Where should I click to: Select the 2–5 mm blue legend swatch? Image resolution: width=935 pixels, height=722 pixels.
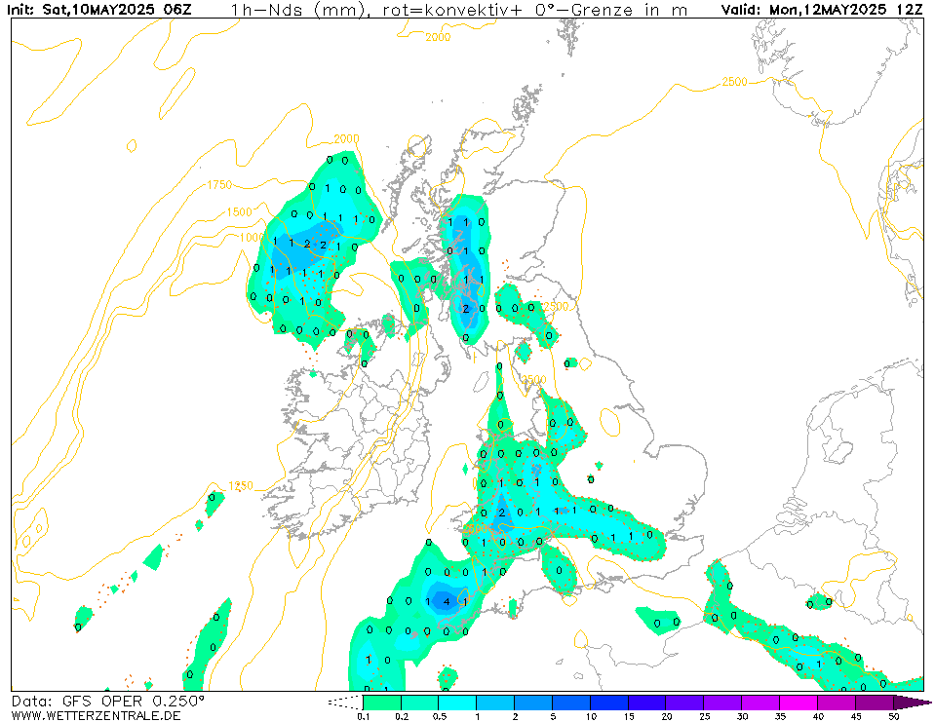533,703
